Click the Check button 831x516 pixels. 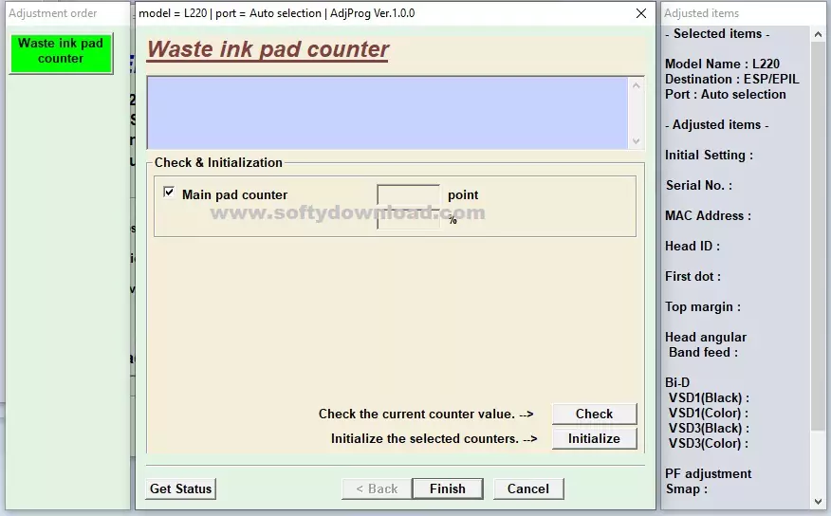click(x=594, y=414)
